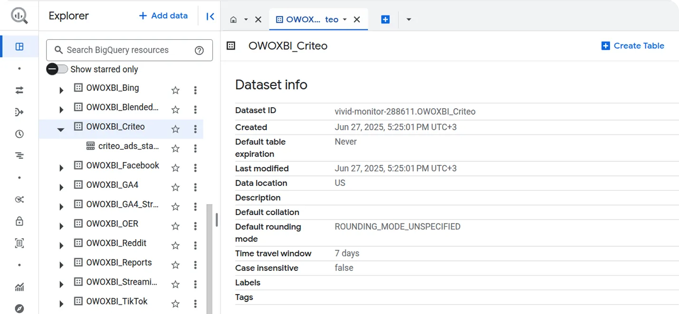Open more actions for OWOXBI_Facebook

pos(195,168)
